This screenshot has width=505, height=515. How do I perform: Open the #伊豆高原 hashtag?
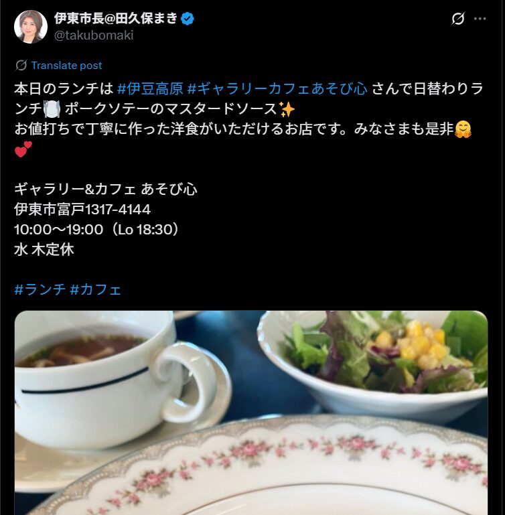(x=150, y=89)
